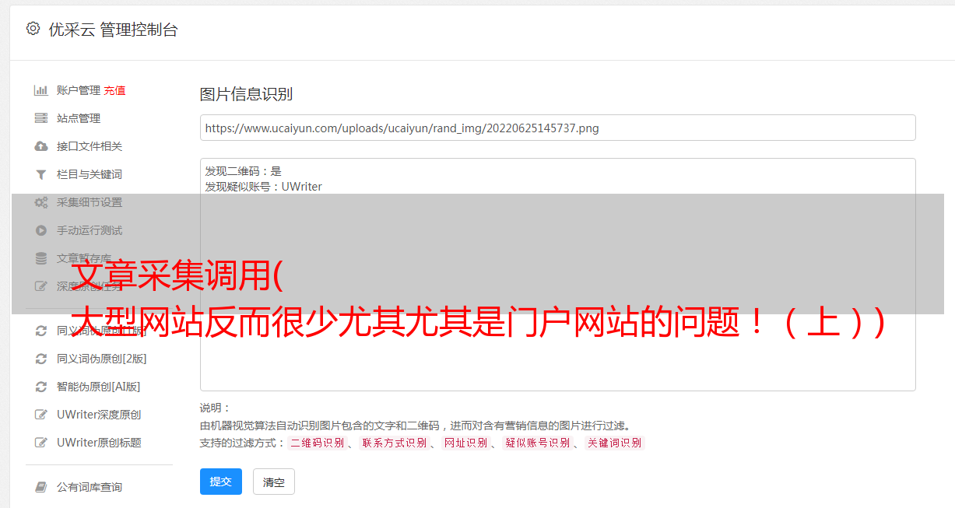Image resolution: width=955 pixels, height=508 pixels.
Task: Open UWriter原创标题 menu item
Action: tap(99, 443)
